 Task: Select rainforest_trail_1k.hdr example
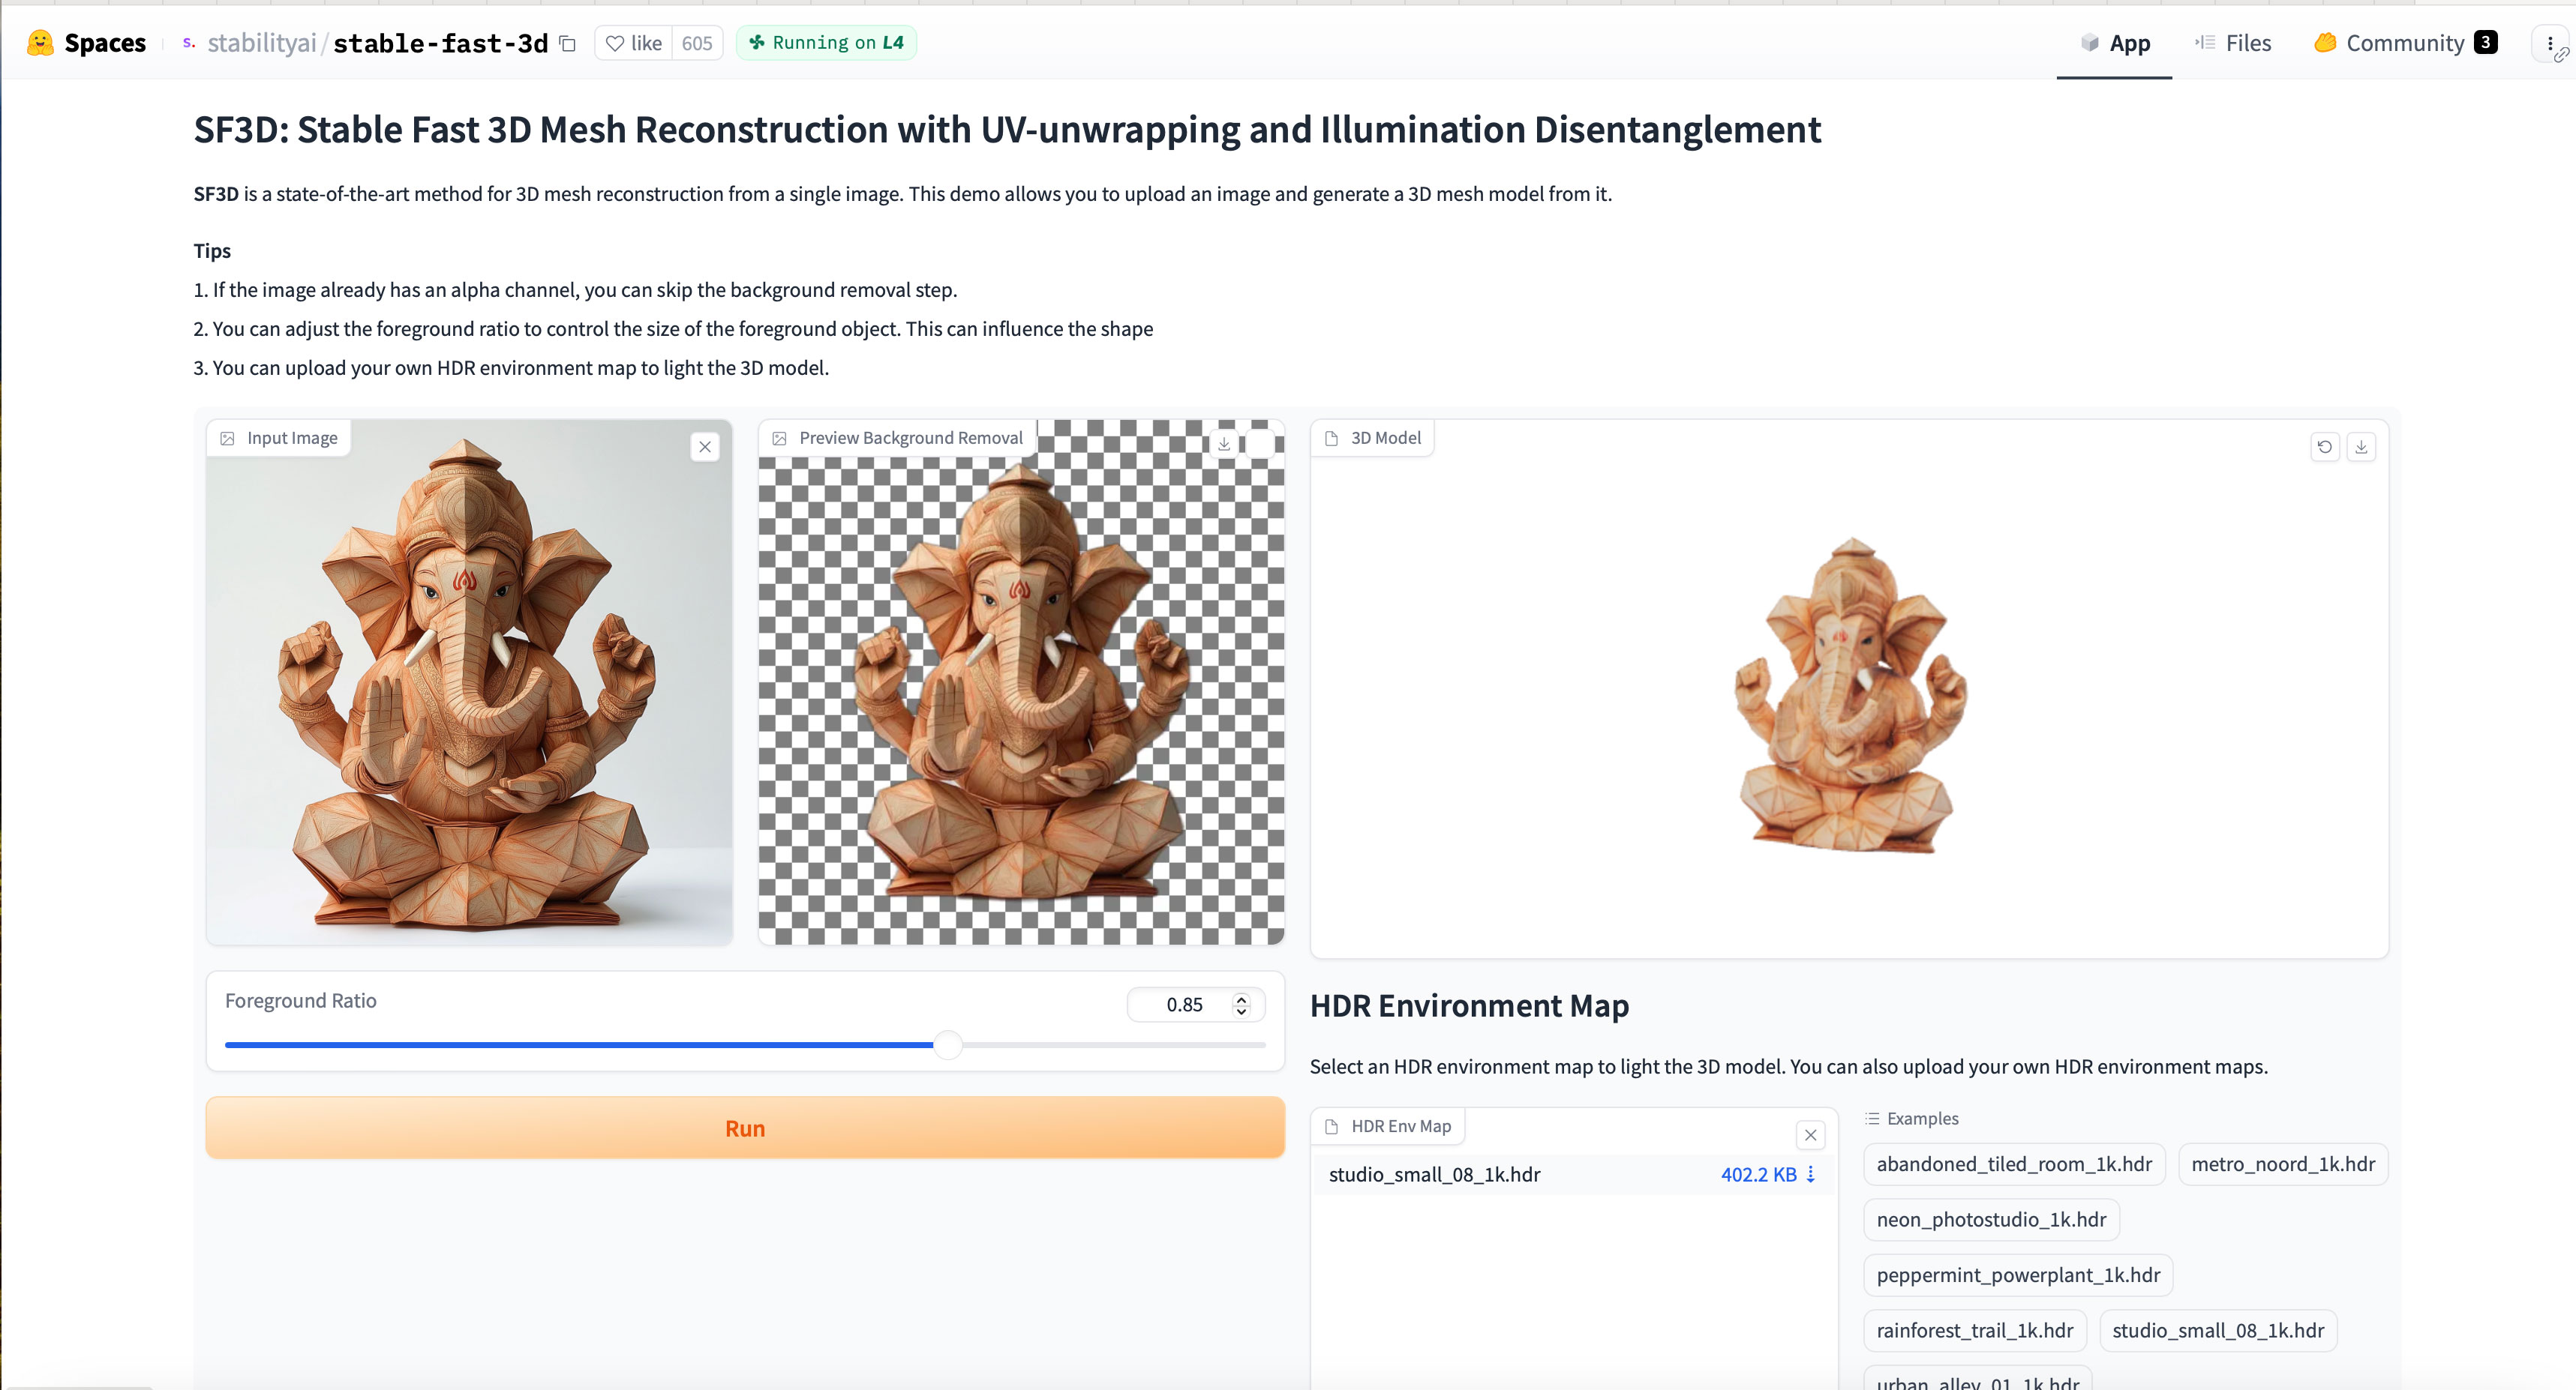(x=1975, y=1330)
